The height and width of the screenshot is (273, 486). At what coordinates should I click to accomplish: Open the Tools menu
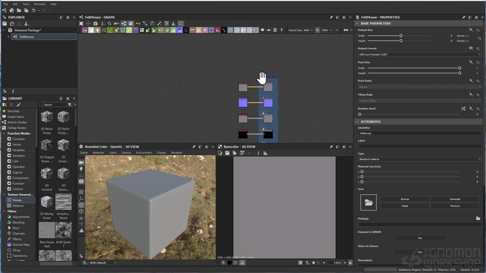[x=25, y=3]
